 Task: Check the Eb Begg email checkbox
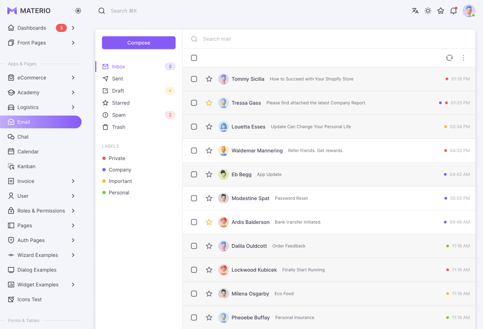point(194,174)
